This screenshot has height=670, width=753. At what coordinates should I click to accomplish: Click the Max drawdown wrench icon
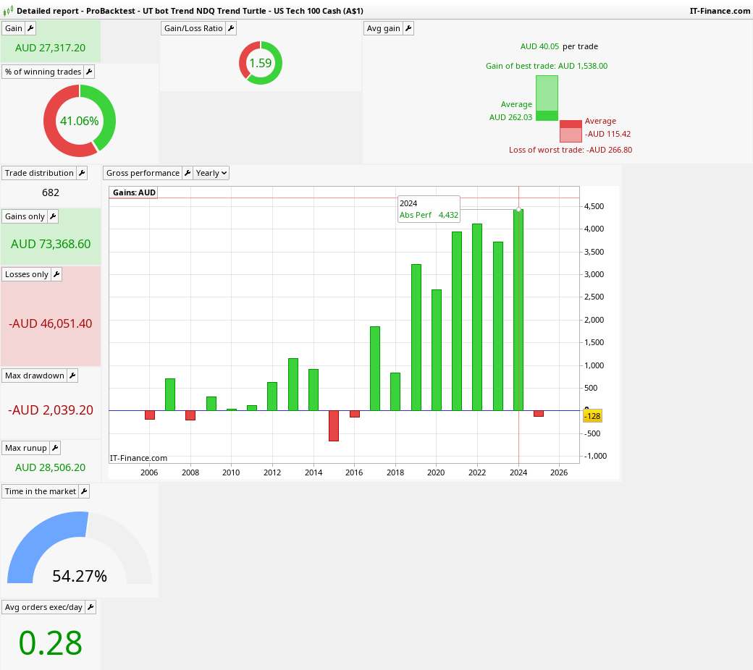pos(72,376)
